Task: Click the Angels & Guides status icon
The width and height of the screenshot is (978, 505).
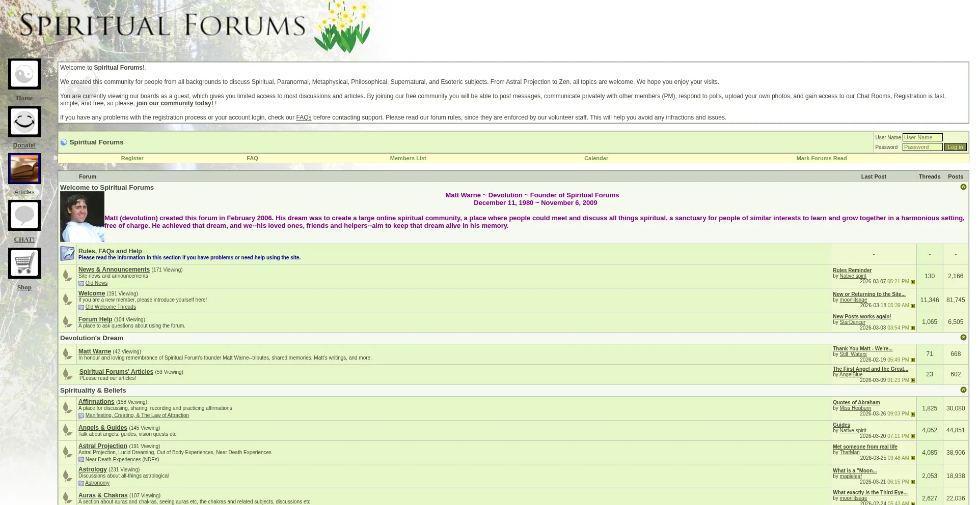Action: (x=67, y=430)
